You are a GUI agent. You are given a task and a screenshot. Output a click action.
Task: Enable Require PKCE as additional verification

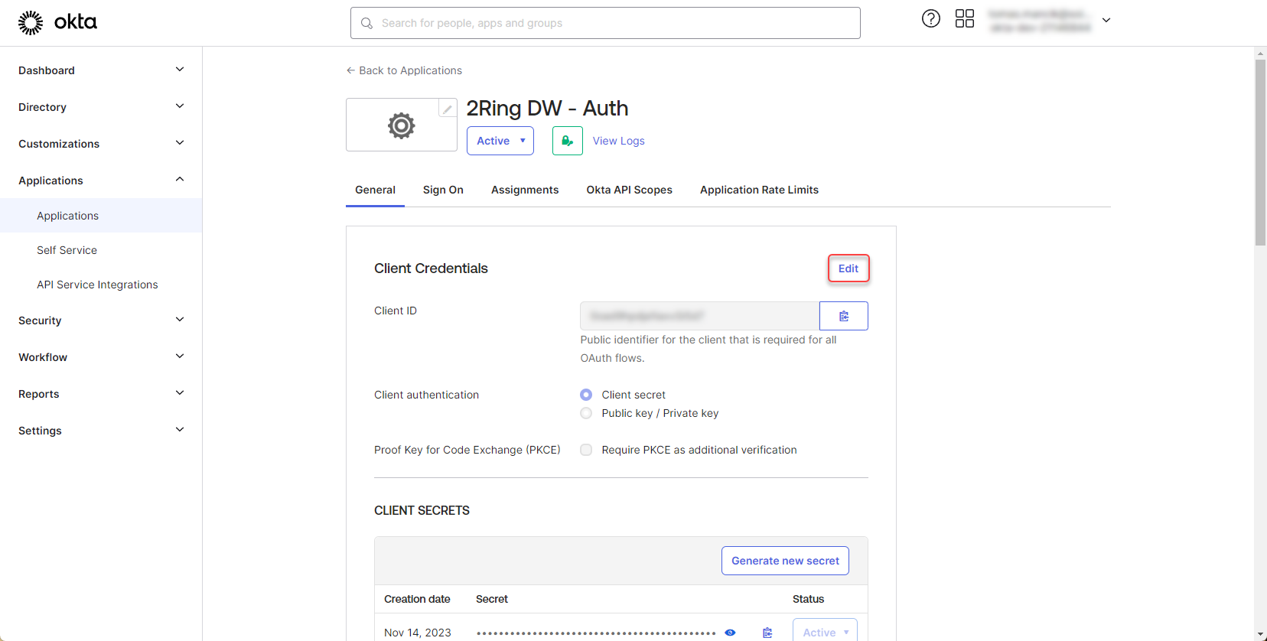pyautogui.click(x=586, y=450)
